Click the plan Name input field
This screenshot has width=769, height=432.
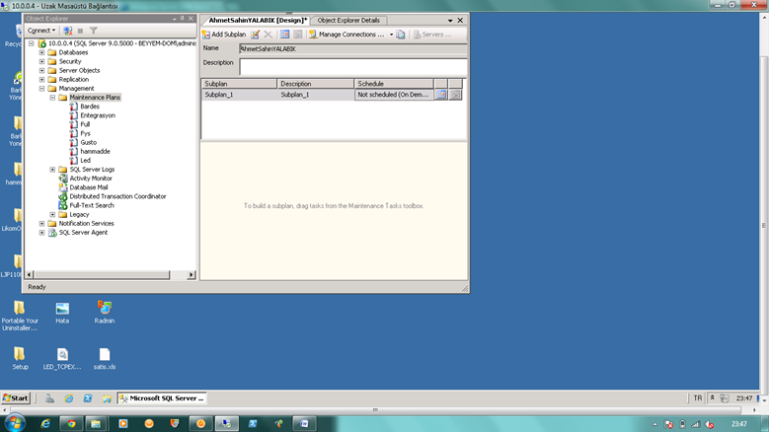[x=352, y=49]
